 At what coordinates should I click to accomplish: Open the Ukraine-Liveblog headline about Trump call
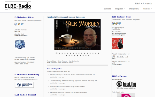(73, 80)
